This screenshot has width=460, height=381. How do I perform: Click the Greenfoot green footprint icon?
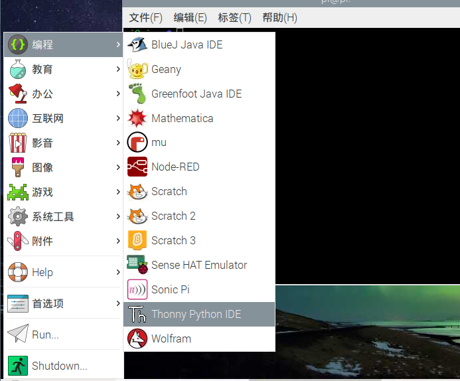point(137,94)
